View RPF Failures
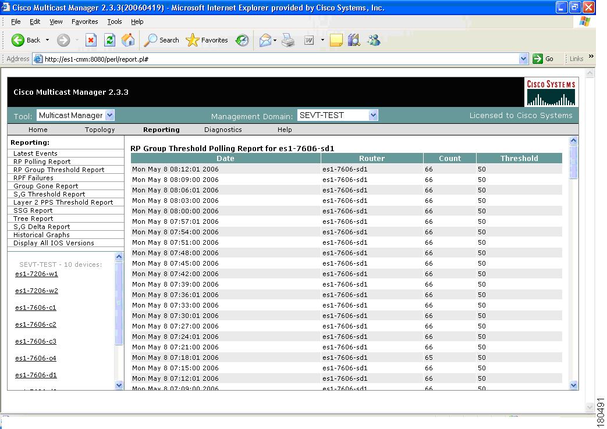The height and width of the screenshot is (429, 607). click(33, 178)
